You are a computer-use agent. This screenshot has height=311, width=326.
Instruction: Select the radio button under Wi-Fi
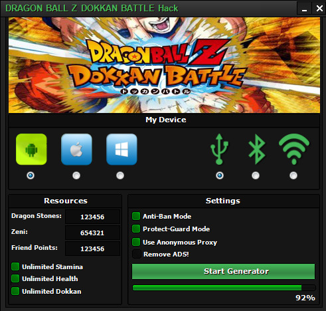point(293,175)
